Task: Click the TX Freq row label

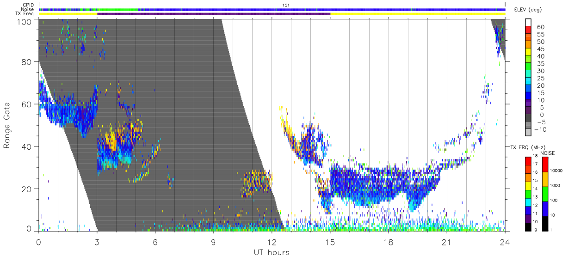Action: 25,14
